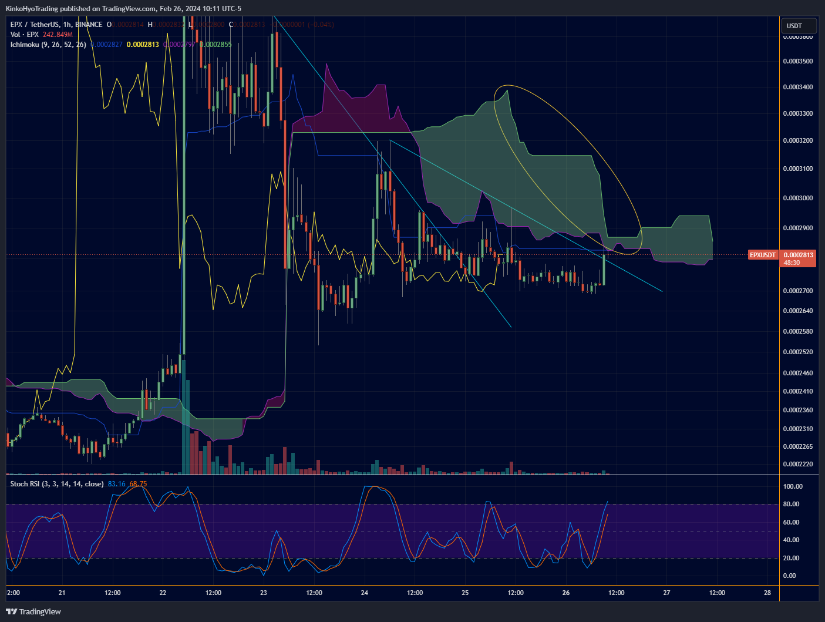
Task: Click the 0.00 Stoch RSI scale label
Action: (790, 576)
